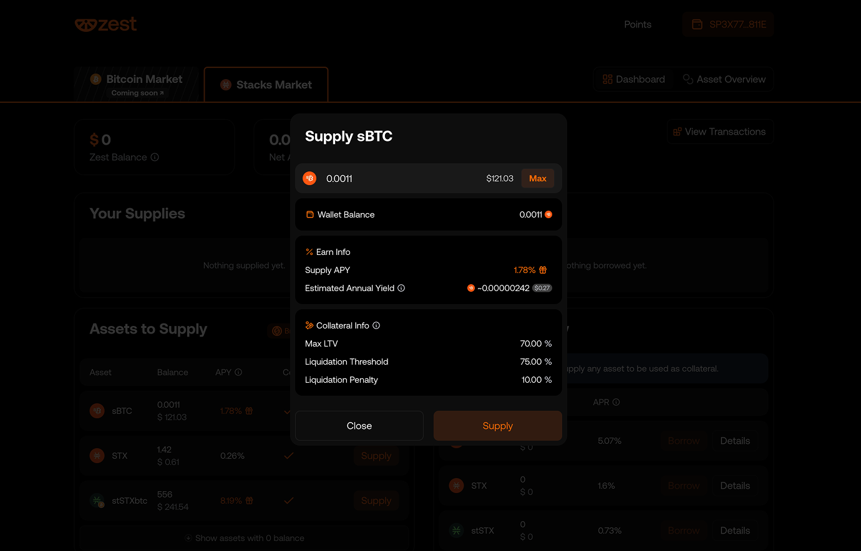Open the Points page link
The image size is (861, 551).
tap(637, 24)
